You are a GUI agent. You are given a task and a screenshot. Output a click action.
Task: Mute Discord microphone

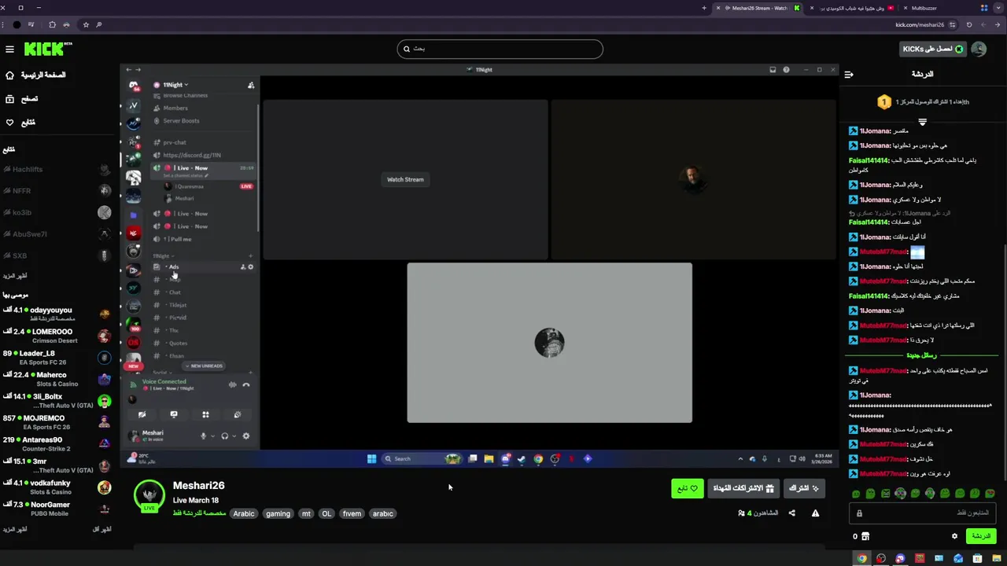pyautogui.click(x=203, y=436)
